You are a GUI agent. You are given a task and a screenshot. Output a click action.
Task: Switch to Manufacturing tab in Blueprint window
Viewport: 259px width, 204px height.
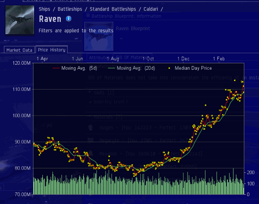tap(103, 66)
